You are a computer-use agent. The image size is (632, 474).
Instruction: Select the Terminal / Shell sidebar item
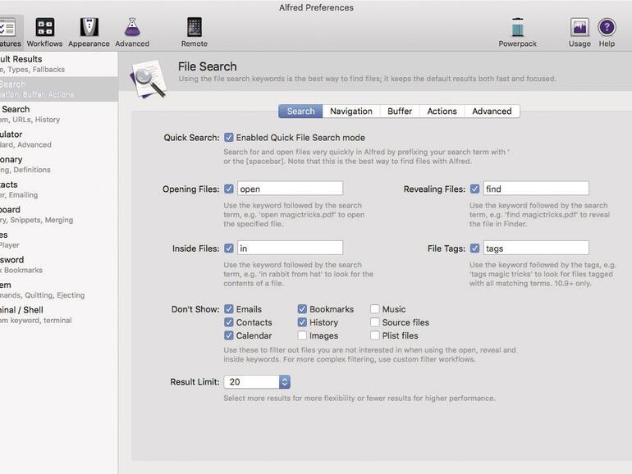pyautogui.click(x=59, y=315)
